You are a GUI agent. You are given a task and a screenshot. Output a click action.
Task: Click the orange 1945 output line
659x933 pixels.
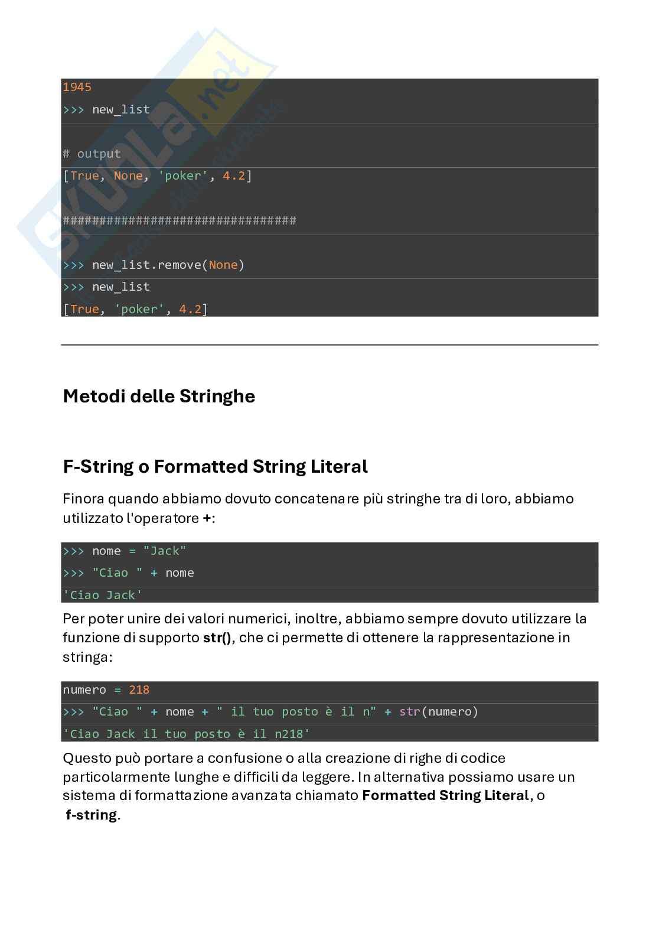(77, 87)
